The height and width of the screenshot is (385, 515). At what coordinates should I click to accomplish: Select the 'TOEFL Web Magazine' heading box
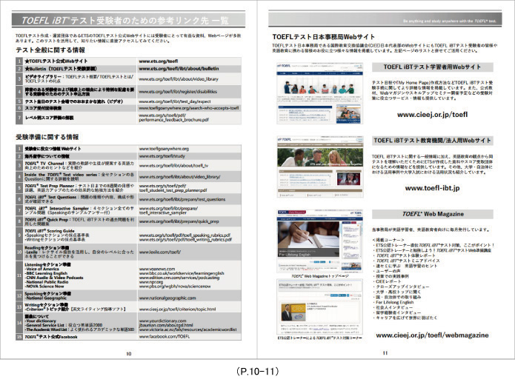coord(432,214)
